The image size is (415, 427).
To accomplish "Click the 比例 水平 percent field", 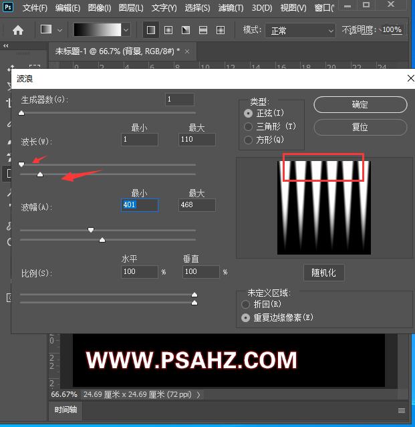I will pyautogui.click(x=140, y=272).
